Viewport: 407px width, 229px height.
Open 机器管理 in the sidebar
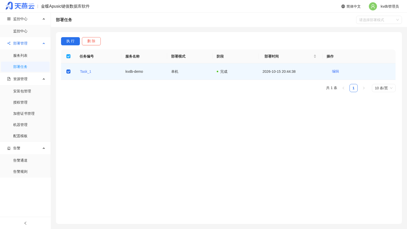coord(25,125)
